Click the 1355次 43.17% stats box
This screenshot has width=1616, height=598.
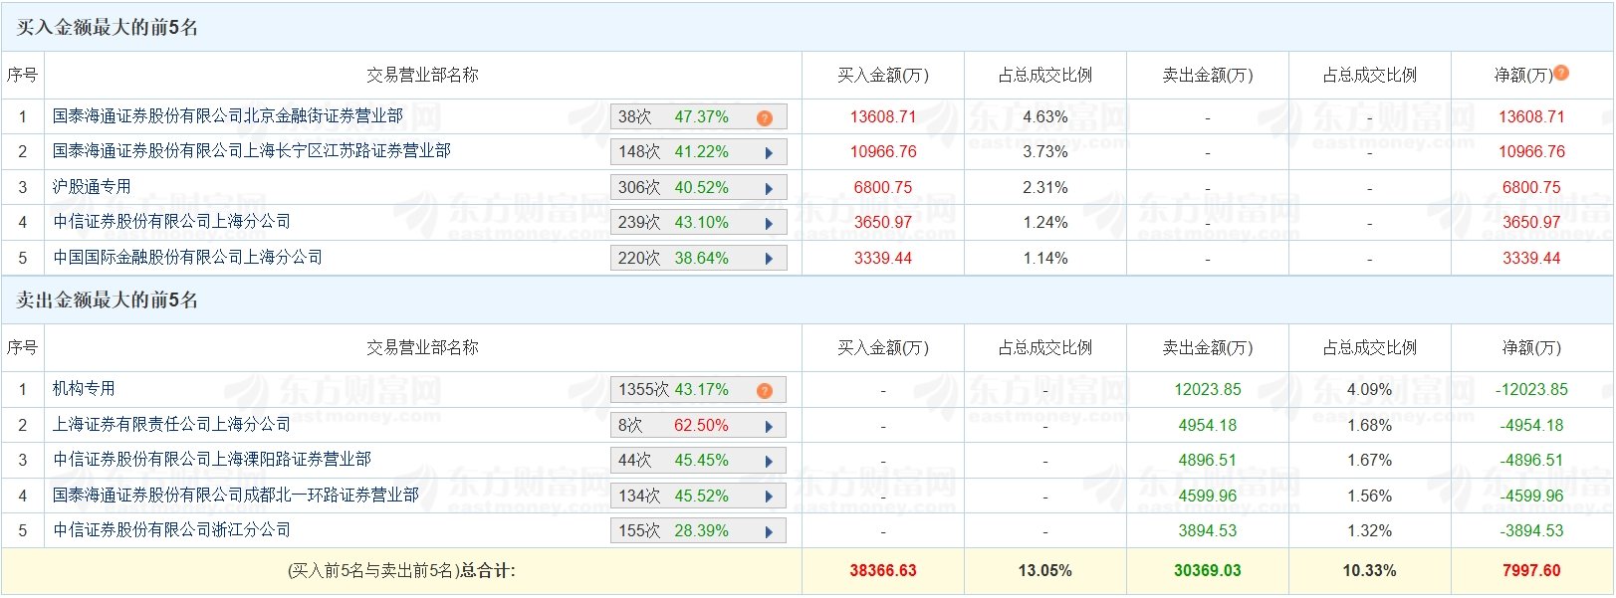point(699,390)
